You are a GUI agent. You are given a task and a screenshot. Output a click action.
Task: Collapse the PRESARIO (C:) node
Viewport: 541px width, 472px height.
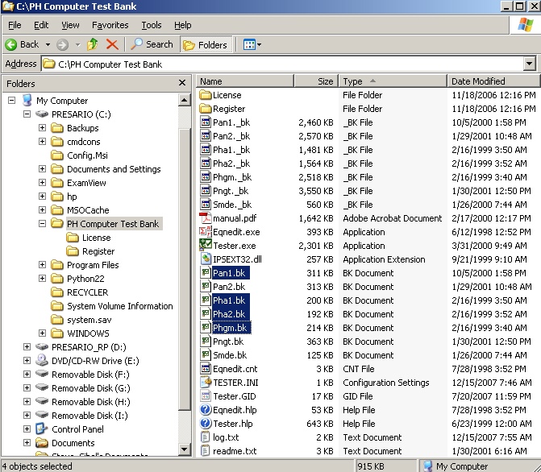click(27, 114)
